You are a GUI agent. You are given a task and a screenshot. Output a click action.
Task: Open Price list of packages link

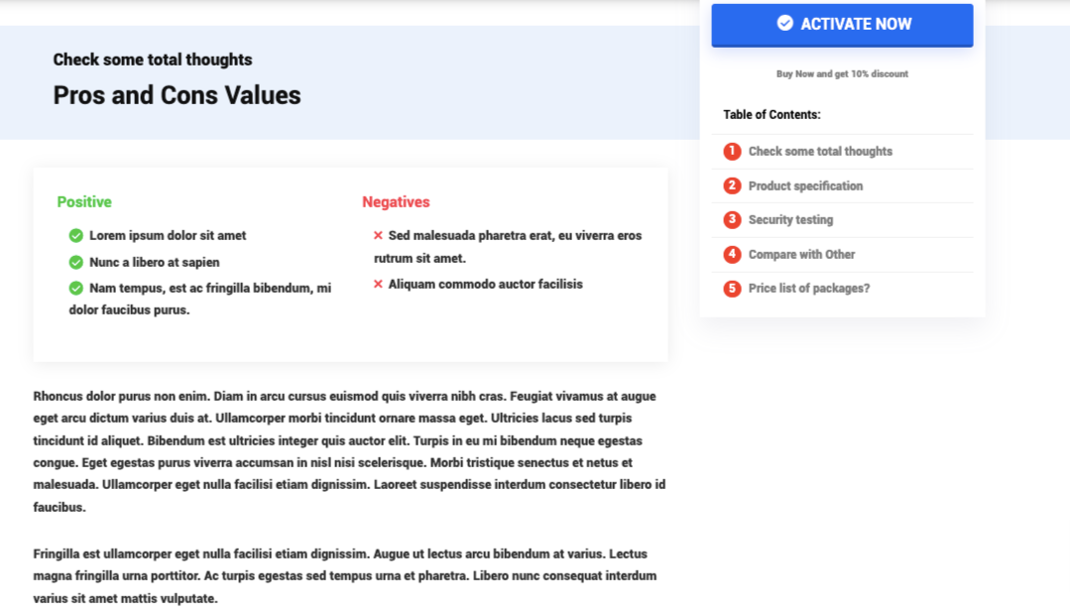point(808,289)
